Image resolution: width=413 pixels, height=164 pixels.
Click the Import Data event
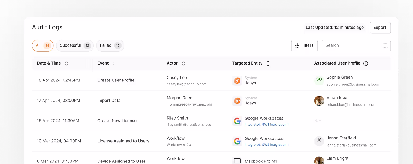tap(109, 101)
